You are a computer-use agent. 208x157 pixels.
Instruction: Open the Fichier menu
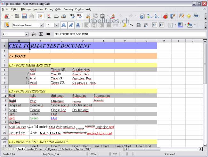click(5, 9)
